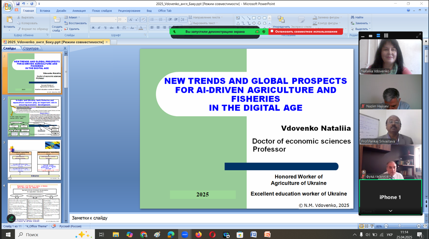Image resolution: width=429 pixels, height=239 pixels.
Task: Stop screen sharing with red button
Action: pyautogui.click(x=304, y=31)
